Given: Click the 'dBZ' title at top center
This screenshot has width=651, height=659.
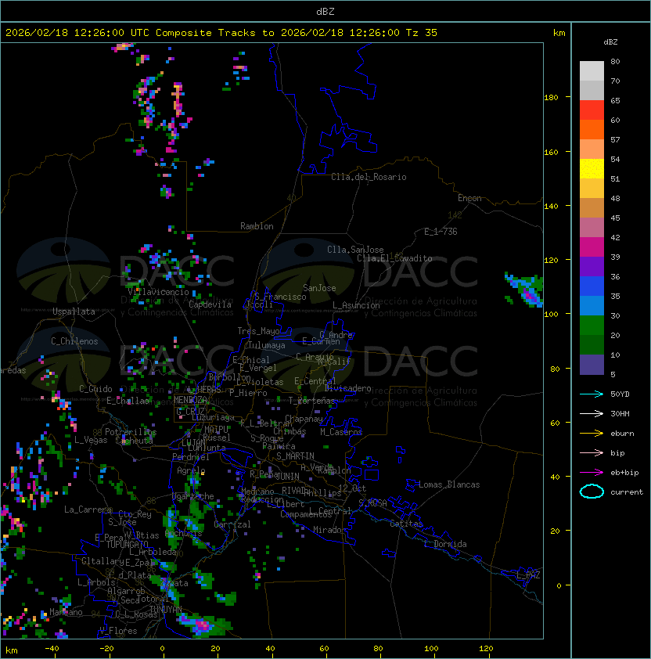Looking at the screenshot, I should pos(325,11).
